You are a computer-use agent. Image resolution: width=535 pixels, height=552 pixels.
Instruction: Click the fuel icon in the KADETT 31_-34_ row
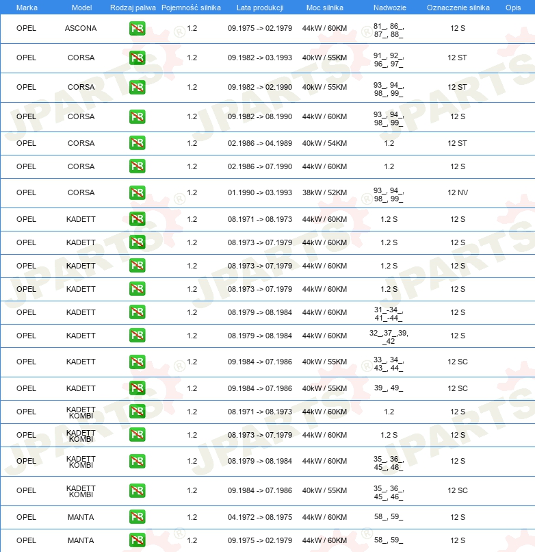pyautogui.click(x=138, y=312)
